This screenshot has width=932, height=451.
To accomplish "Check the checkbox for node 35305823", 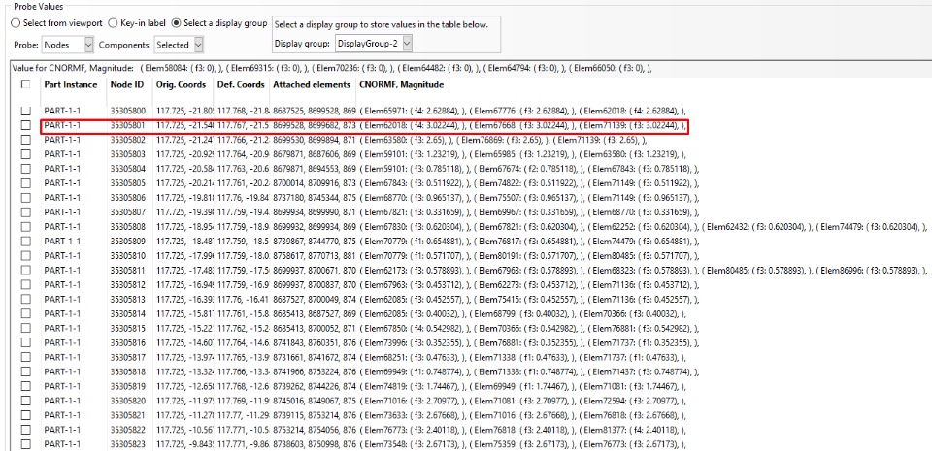I will (25, 444).
